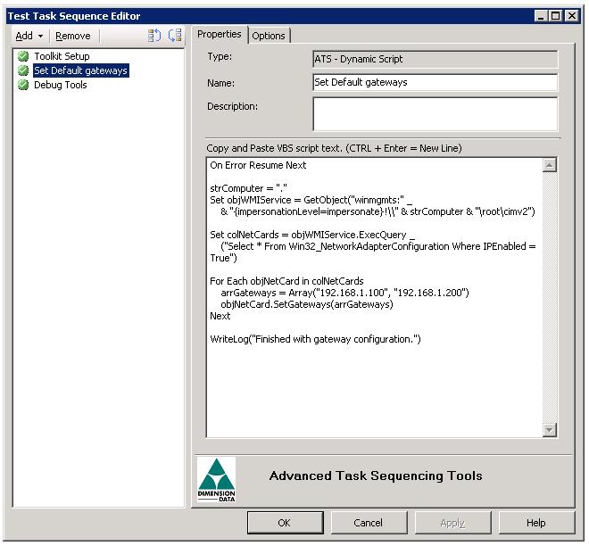
Task: Click the 'strComputer = "."' script line
Action: 248,188
